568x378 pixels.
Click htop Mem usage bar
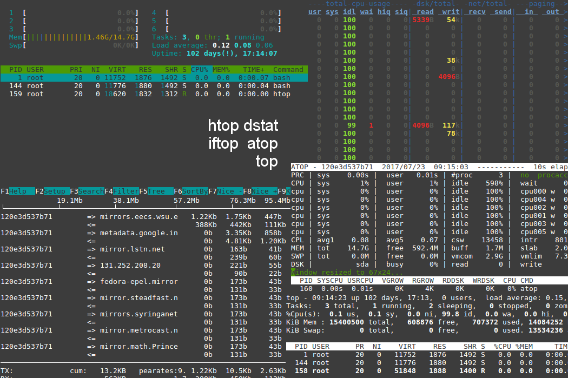[x=74, y=37]
